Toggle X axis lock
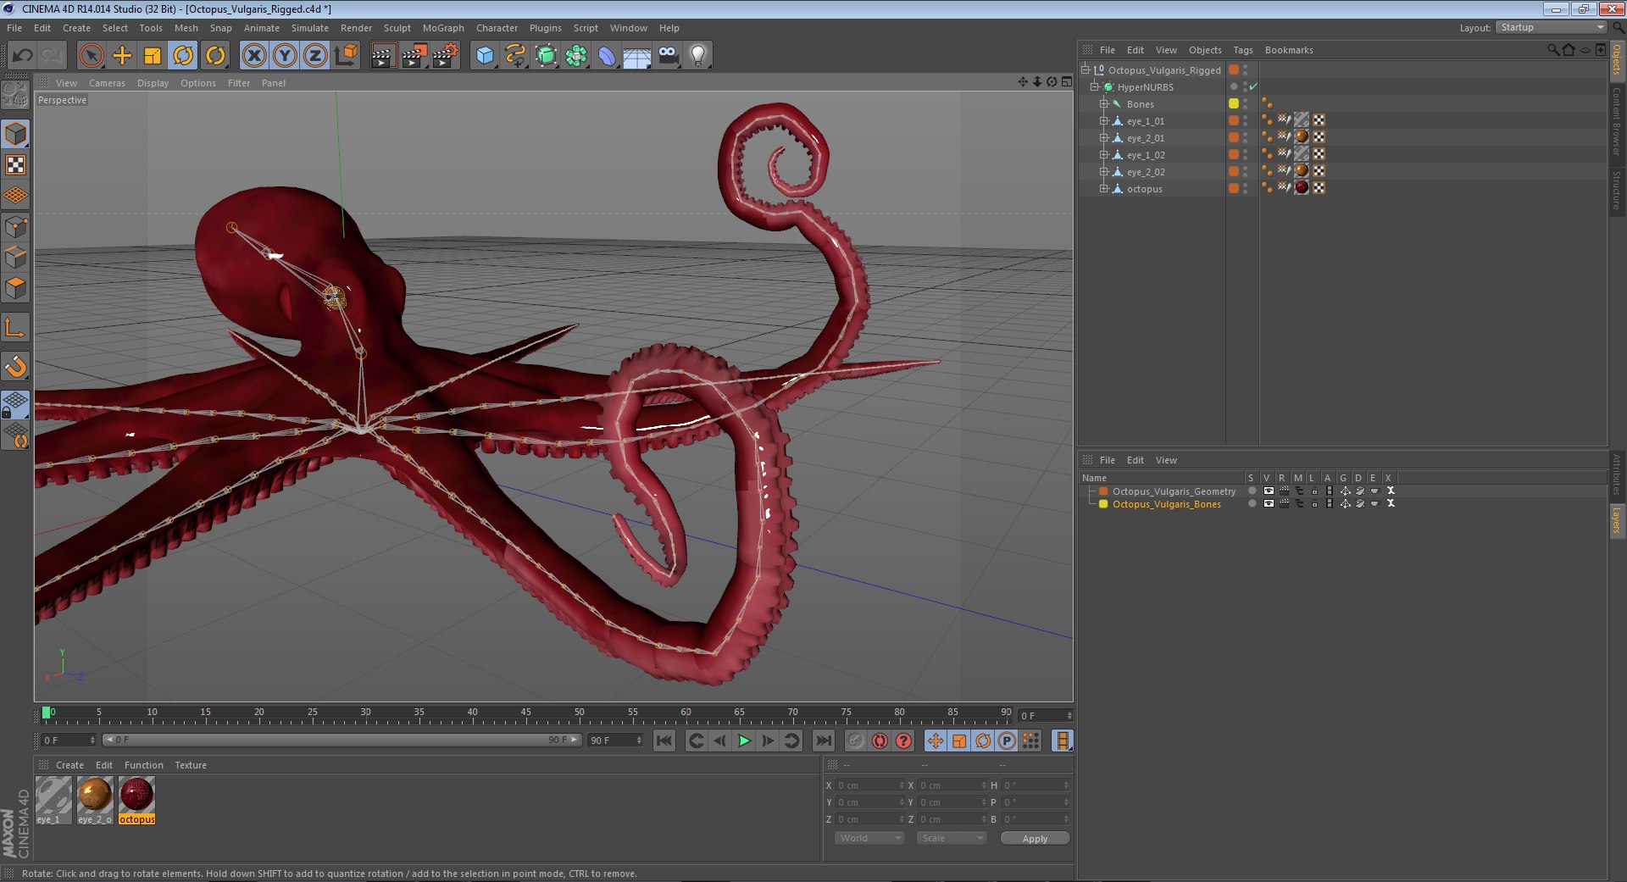Screen dimensions: 1627x882 click(x=253, y=56)
